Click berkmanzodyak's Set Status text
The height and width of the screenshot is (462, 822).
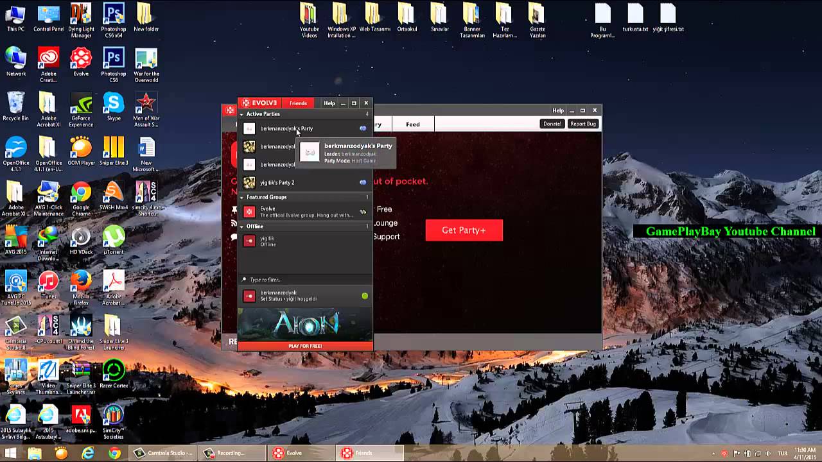[x=288, y=299]
